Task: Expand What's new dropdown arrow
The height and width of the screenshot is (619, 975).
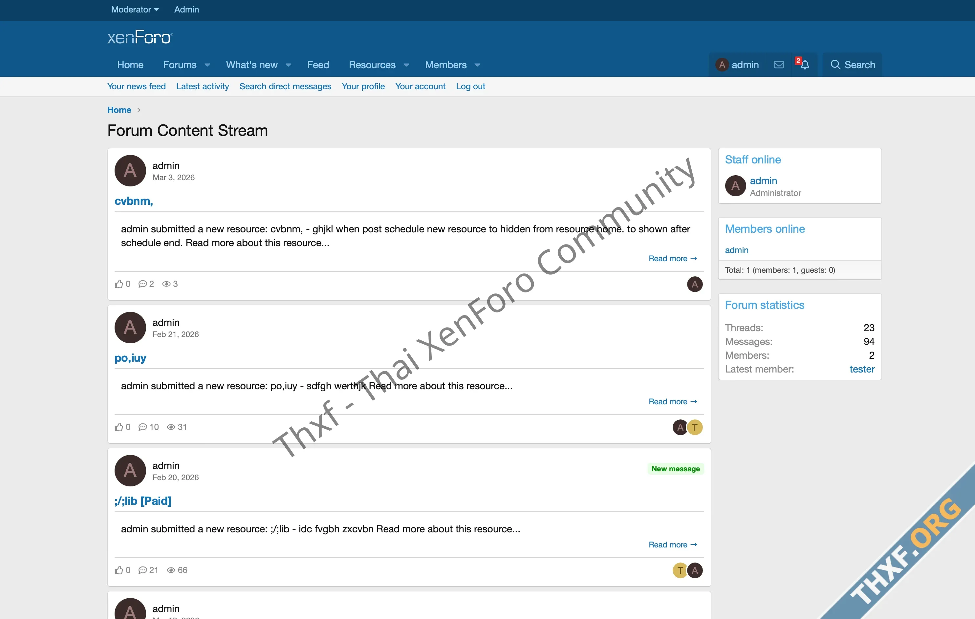Action: (x=288, y=65)
